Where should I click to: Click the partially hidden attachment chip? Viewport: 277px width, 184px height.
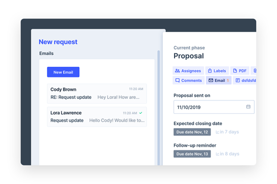click(x=254, y=71)
